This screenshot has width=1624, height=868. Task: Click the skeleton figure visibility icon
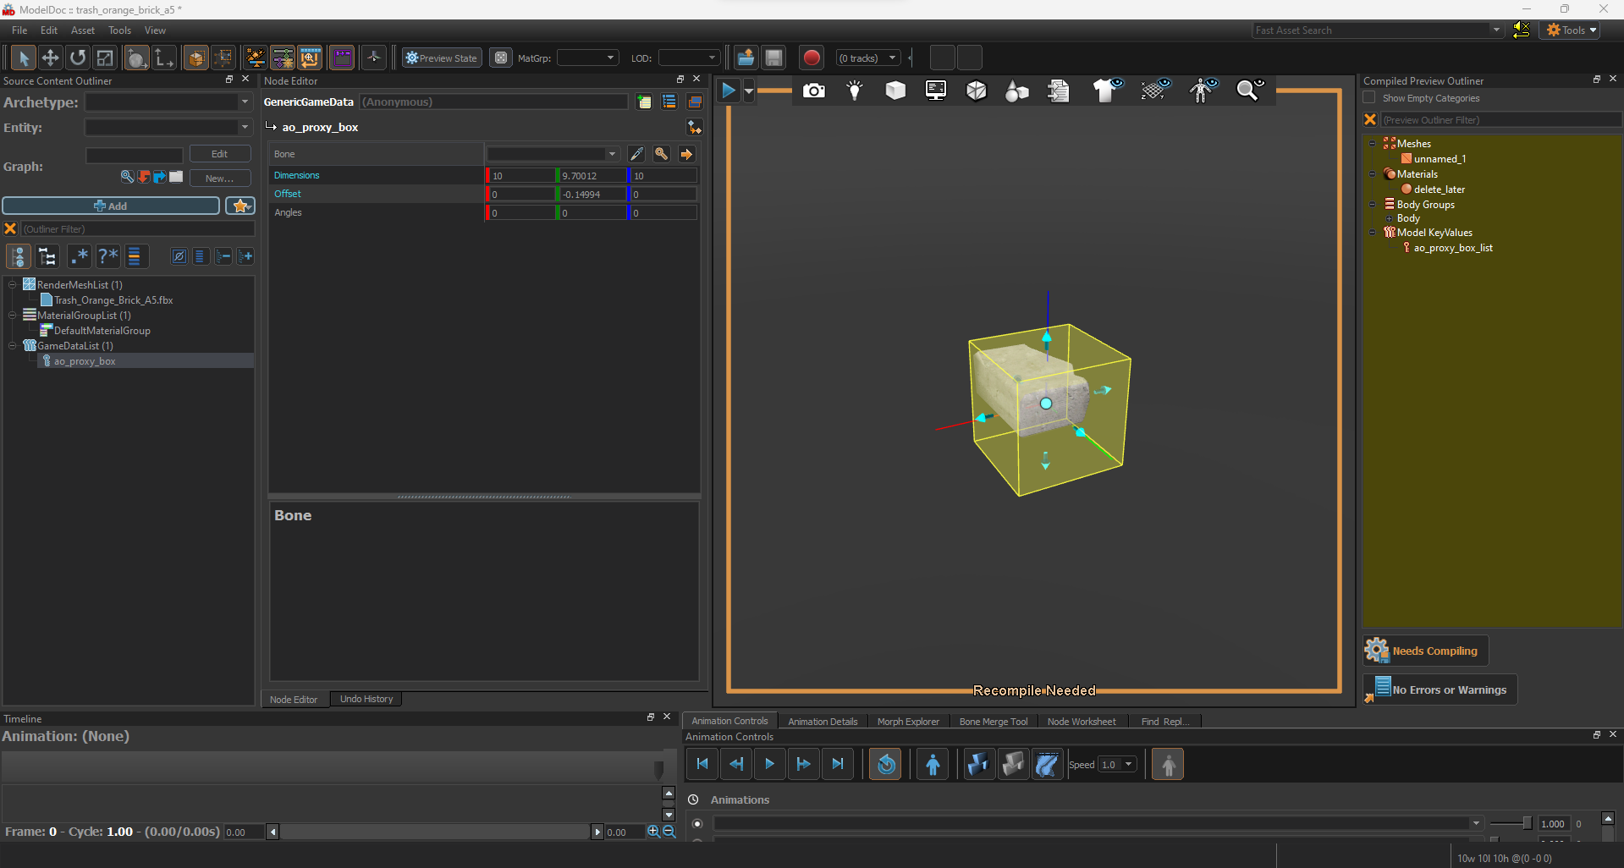(1202, 91)
